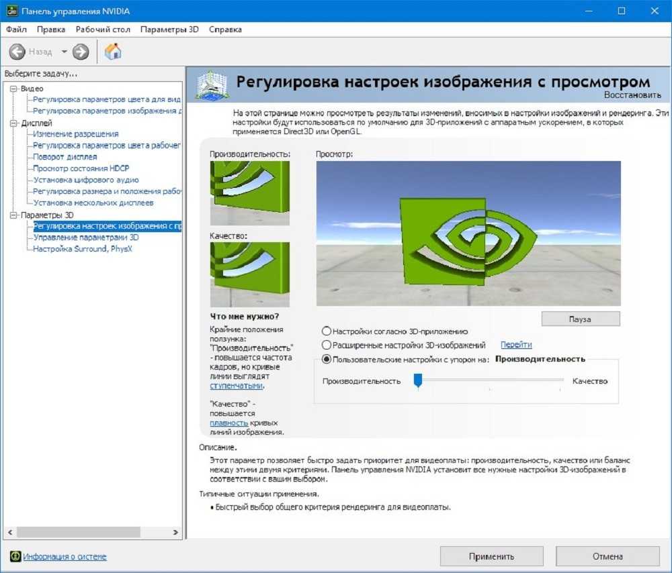
Task: Click the Home icon in toolbar
Action: [x=113, y=52]
